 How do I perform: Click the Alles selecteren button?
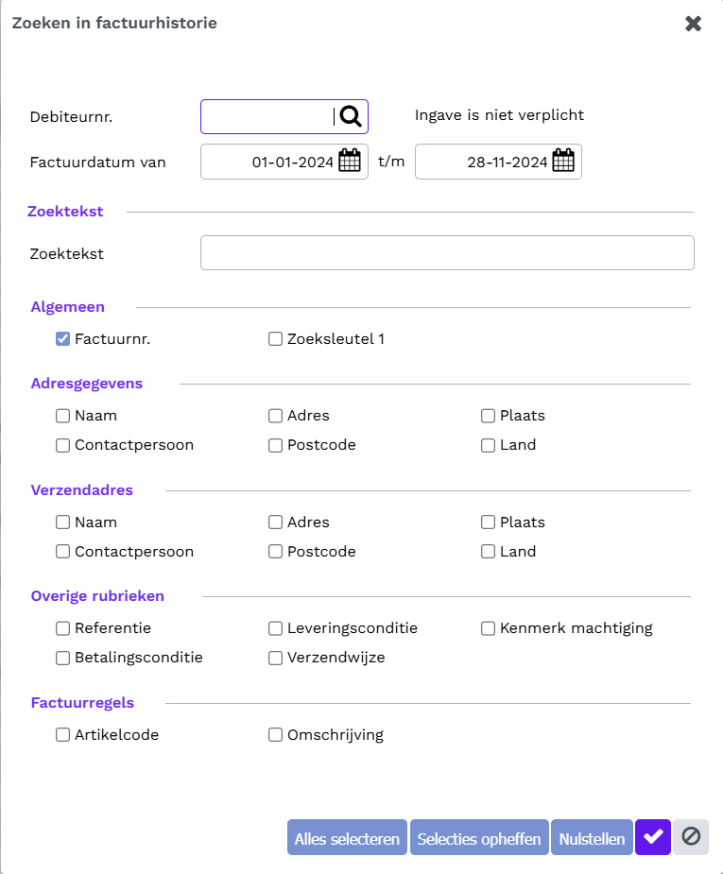point(347,837)
